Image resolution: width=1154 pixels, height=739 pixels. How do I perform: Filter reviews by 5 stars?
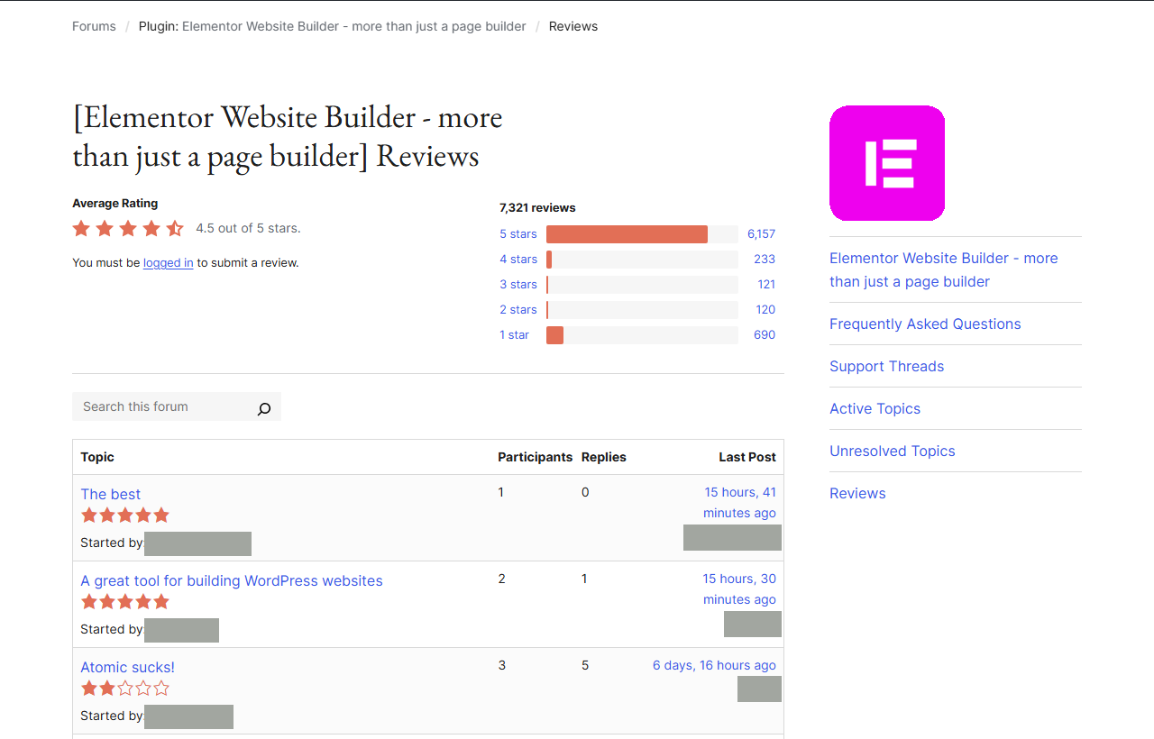[x=518, y=233]
